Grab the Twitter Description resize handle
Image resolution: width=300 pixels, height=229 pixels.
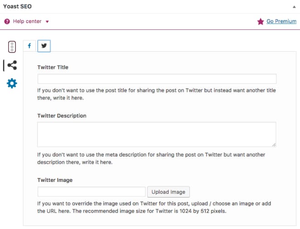(274, 144)
